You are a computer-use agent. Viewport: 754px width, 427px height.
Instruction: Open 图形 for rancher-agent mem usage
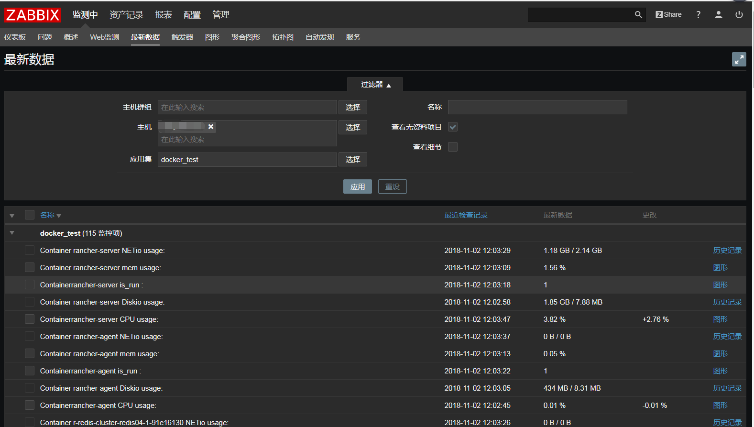[720, 354]
